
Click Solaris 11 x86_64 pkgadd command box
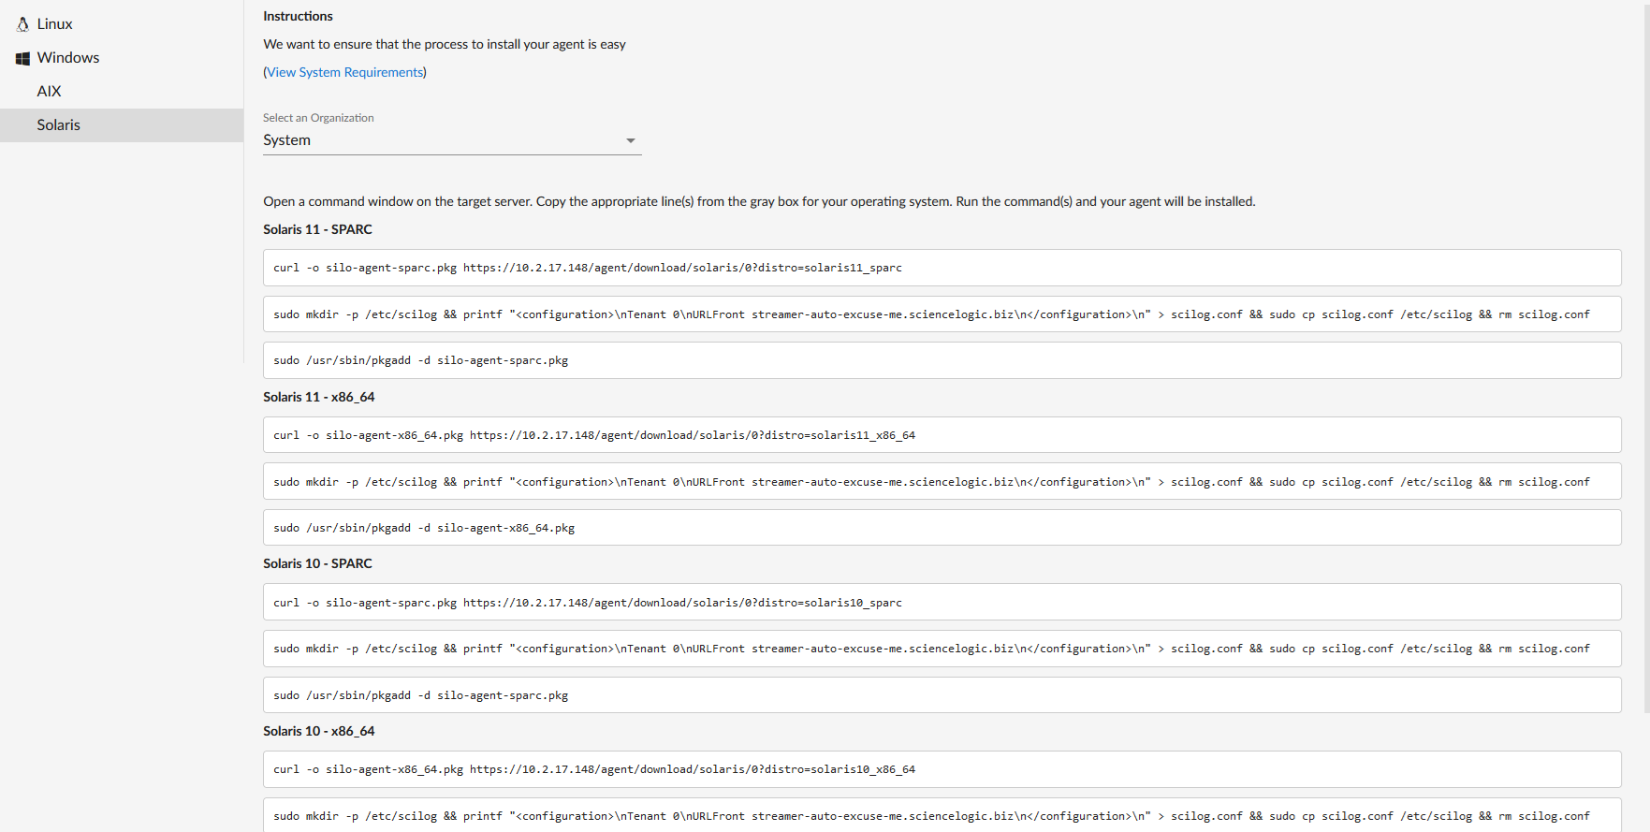[941, 528]
